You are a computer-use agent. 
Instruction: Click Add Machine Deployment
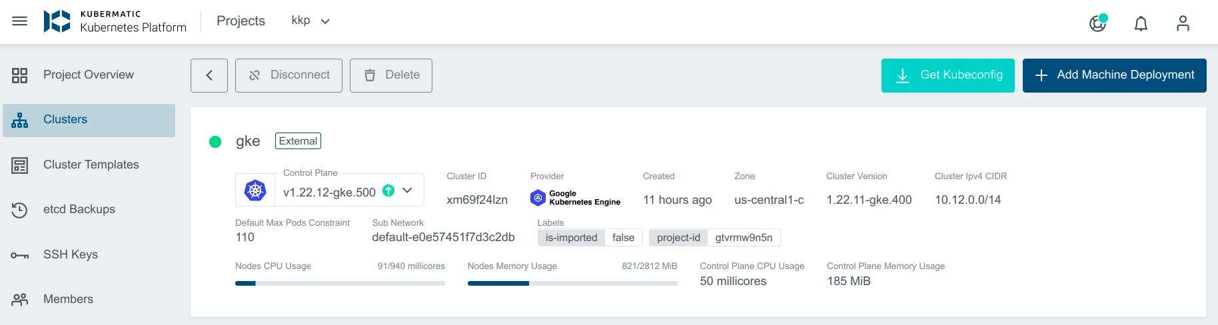[1114, 75]
